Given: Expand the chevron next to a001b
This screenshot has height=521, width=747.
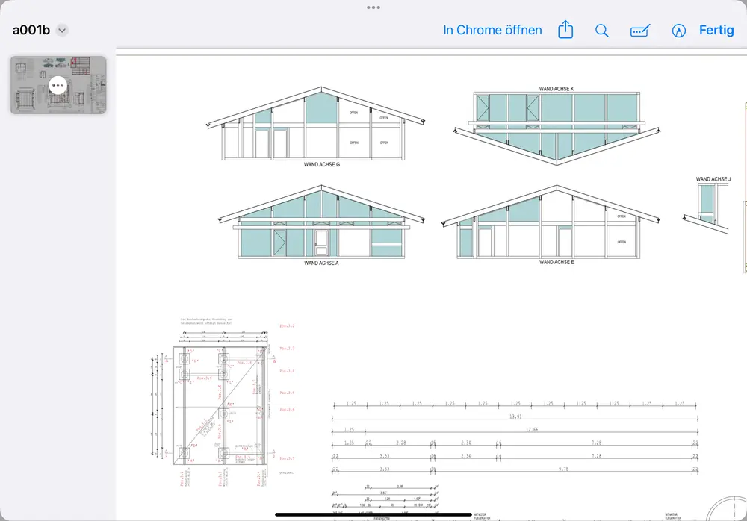Looking at the screenshot, I should 63,31.
